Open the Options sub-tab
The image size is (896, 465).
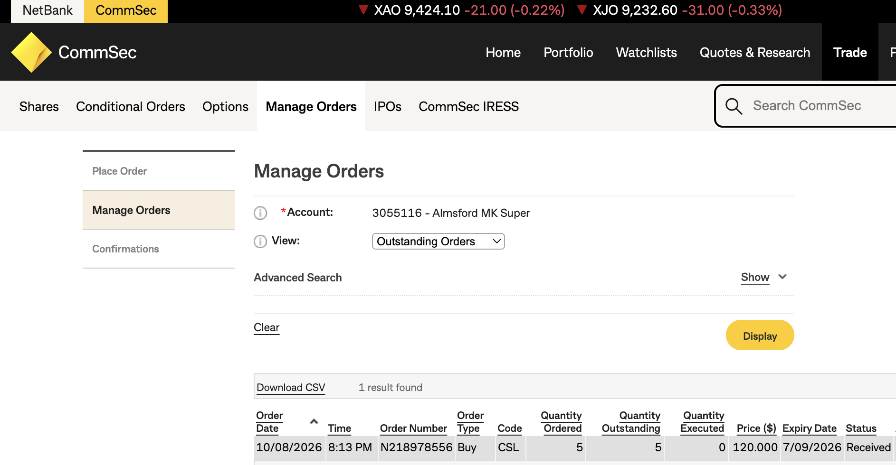tap(225, 107)
